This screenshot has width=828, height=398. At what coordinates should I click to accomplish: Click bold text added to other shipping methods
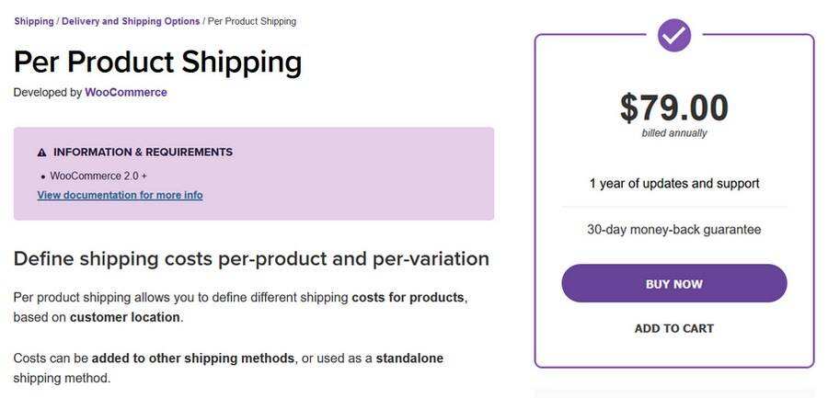(x=193, y=358)
